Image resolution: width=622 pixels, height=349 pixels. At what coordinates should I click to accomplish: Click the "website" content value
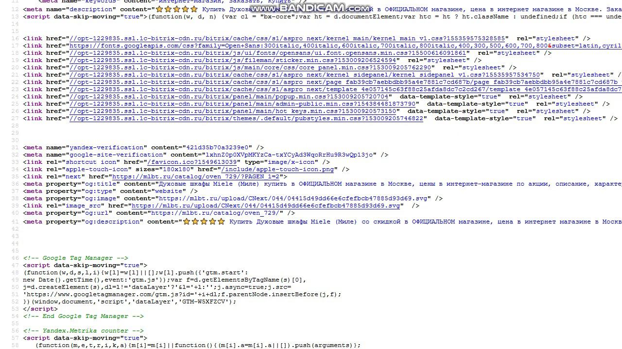tap(169, 191)
